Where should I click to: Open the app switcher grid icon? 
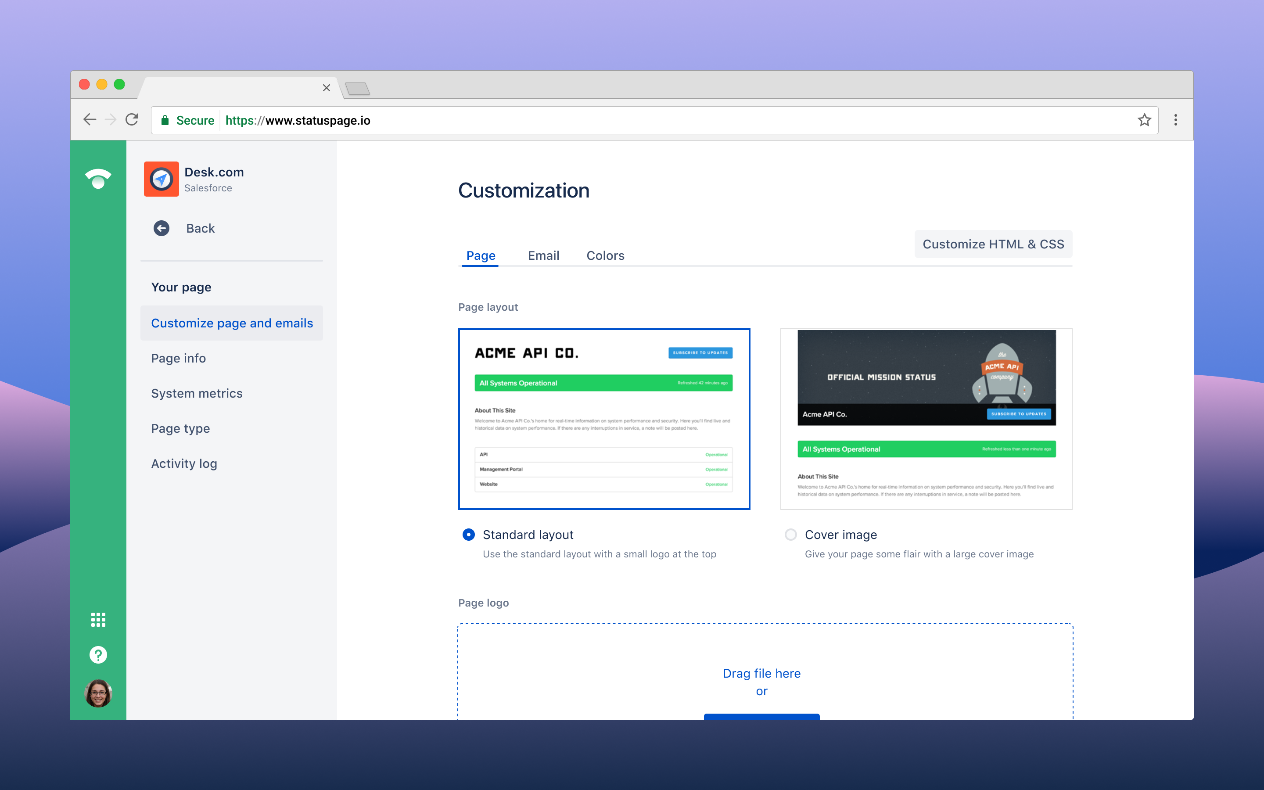[98, 620]
